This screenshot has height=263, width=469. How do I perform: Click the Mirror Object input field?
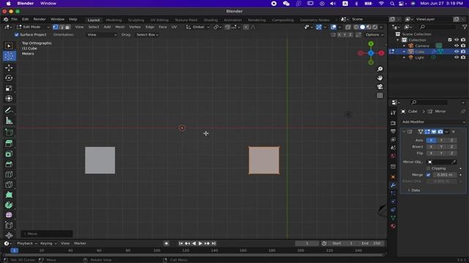tap(439, 162)
